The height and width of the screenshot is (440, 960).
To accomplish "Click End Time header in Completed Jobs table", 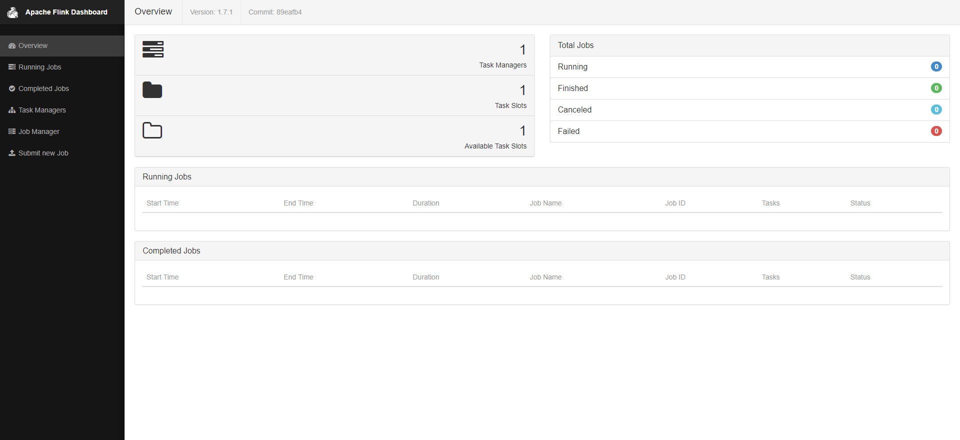I will tap(298, 277).
